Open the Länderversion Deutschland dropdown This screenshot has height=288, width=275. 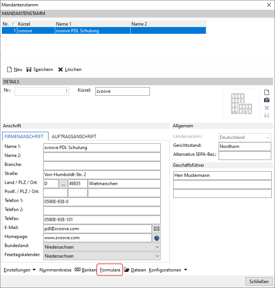[245, 137]
